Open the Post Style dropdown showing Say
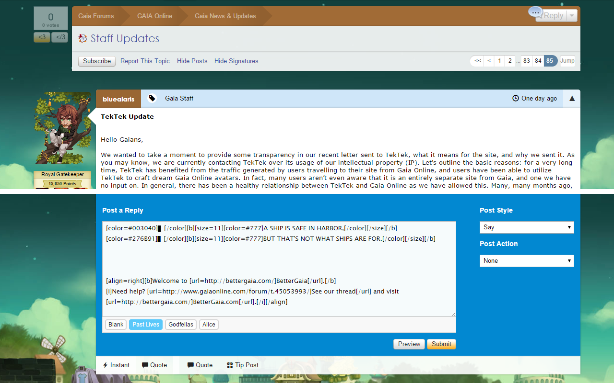614x383 pixels. [x=527, y=227]
